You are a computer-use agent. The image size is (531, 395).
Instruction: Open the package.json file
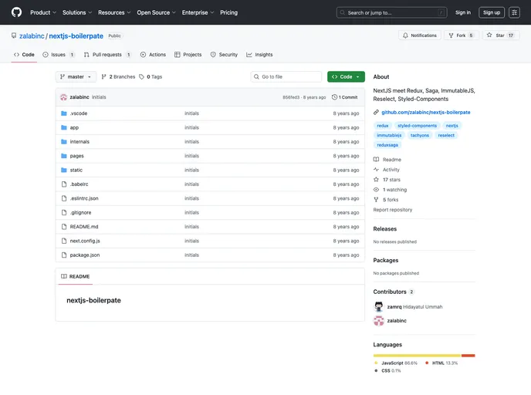tap(85, 255)
